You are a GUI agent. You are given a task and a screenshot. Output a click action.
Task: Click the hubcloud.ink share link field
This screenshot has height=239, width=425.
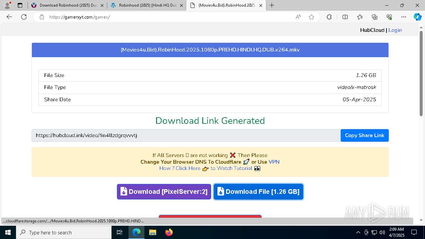pyautogui.click(x=186, y=135)
